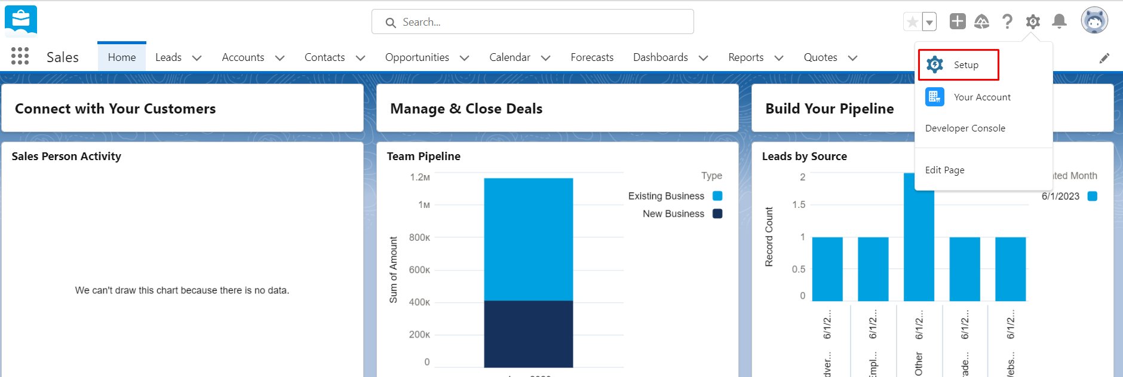1123x377 pixels.
Task: Open the Trailhead guidance icon
Action: pyautogui.click(x=982, y=22)
